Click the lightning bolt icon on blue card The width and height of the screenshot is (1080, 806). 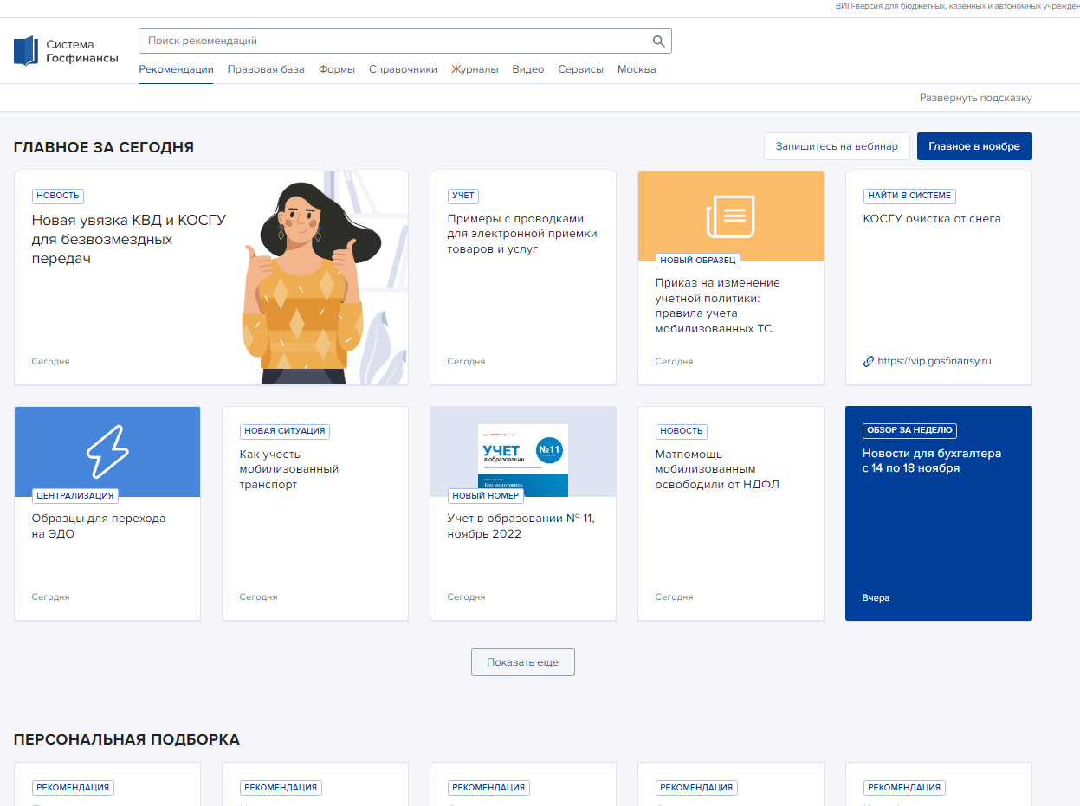[x=107, y=452]
